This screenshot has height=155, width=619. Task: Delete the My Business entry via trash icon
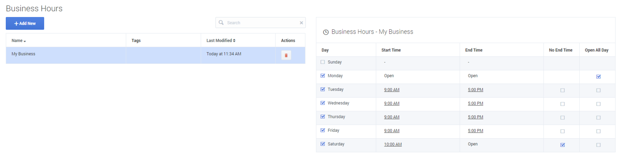coord(286,55)
